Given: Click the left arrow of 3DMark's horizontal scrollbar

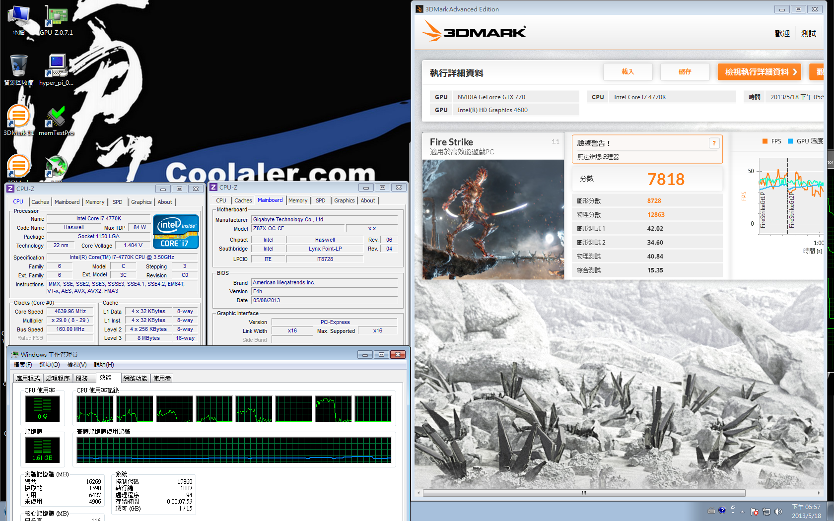Looking at the screenshot, I should (x=418, y=493).
